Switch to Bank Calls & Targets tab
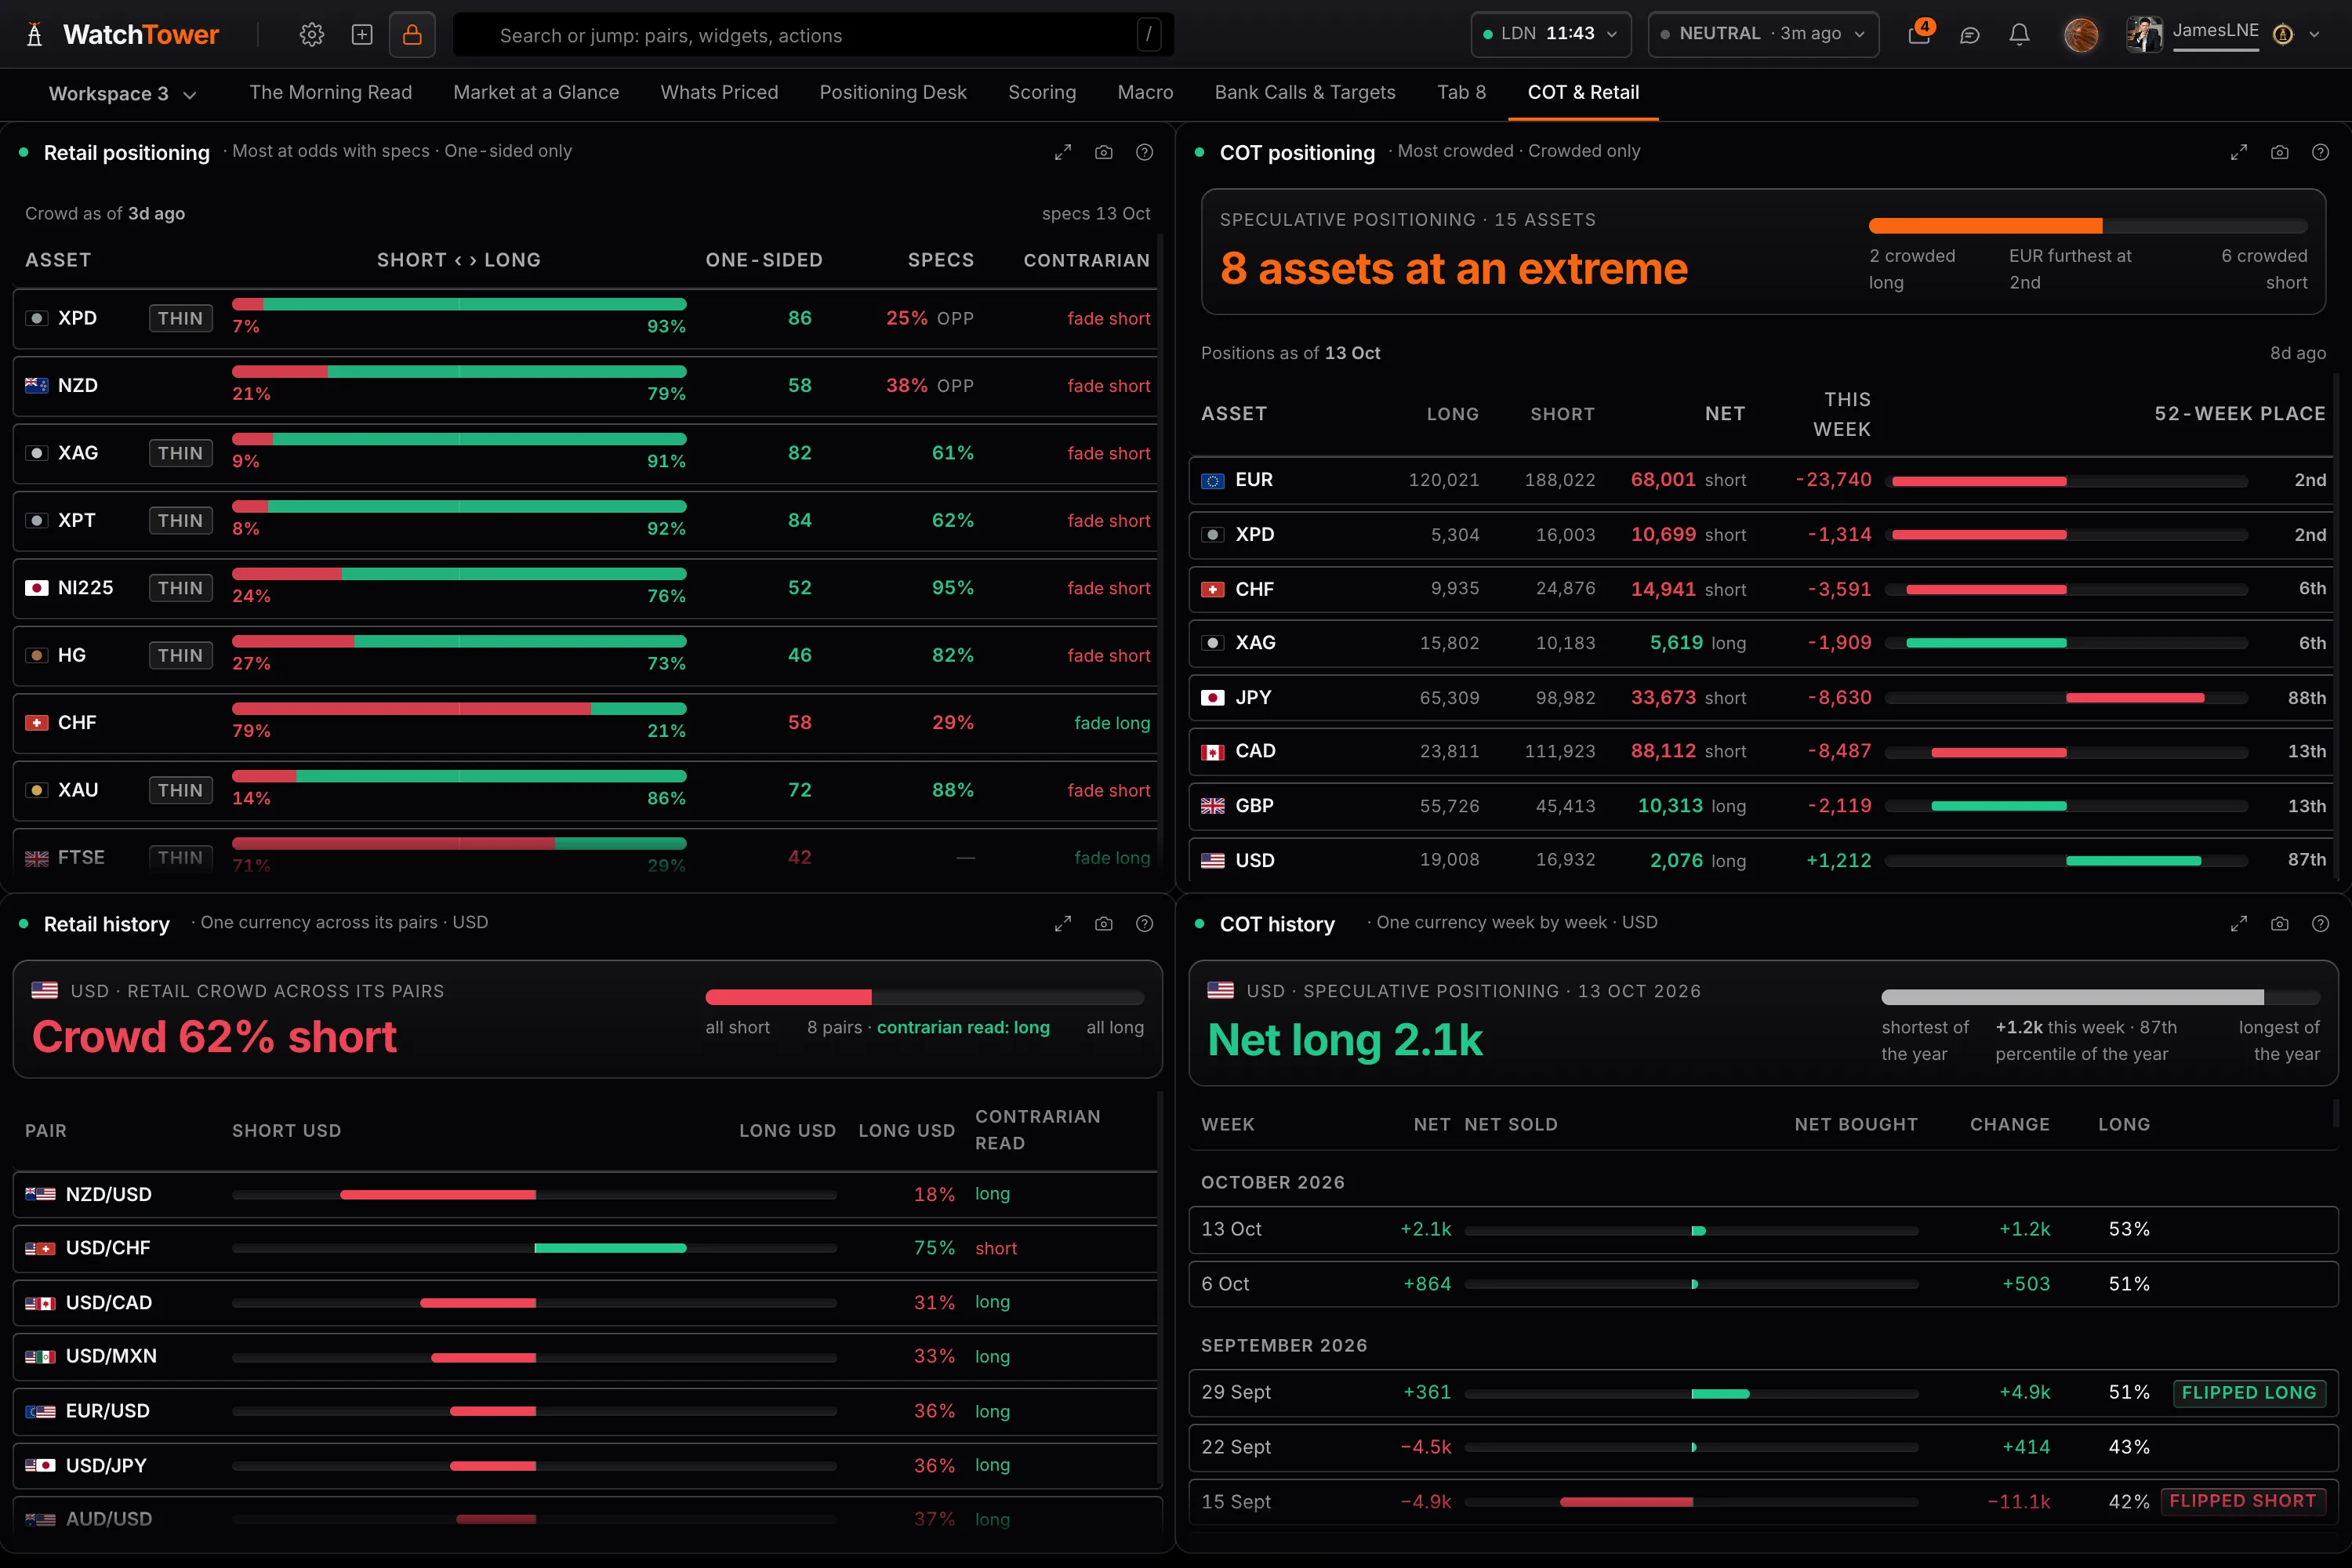This screenshot has width=2352, height=1568. click(x=1305, y=93)
